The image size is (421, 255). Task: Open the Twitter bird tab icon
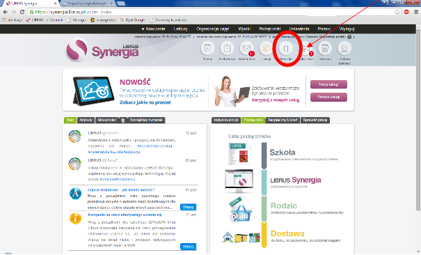click(x=123, y=120)
